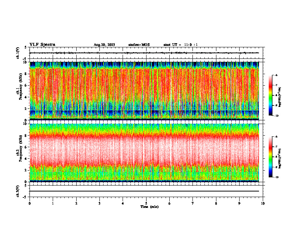This screenshot has height=228, width=296.
Task: Click the 'ch.1(V)' waveform axis label
Action: click(18, 53)
